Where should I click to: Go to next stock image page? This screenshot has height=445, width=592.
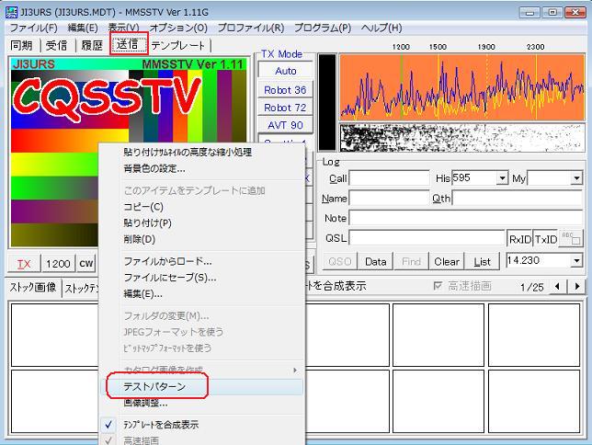[x=577, y=286]
